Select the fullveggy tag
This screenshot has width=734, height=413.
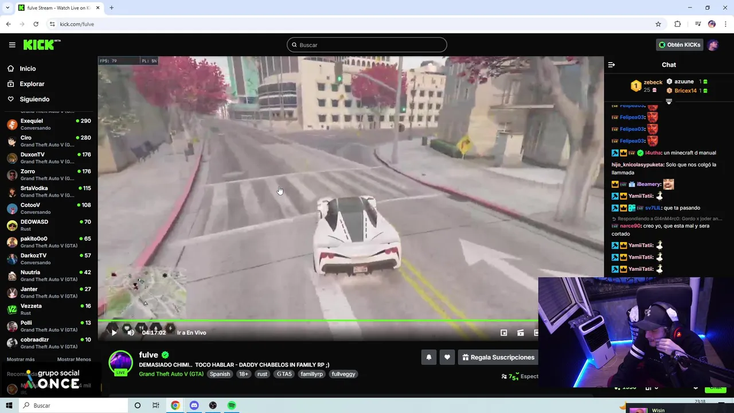click(x=343, y=374)
